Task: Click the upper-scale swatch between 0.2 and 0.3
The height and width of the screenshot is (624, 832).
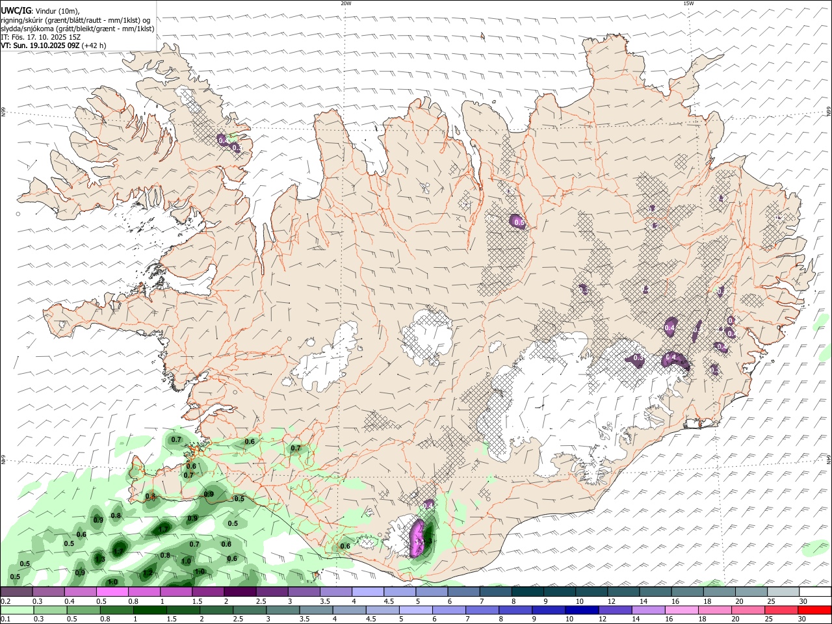Action: tap(16, 591)
